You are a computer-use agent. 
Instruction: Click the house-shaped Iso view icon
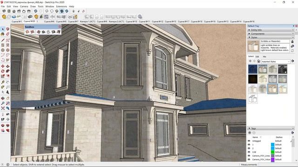[14, 11]
